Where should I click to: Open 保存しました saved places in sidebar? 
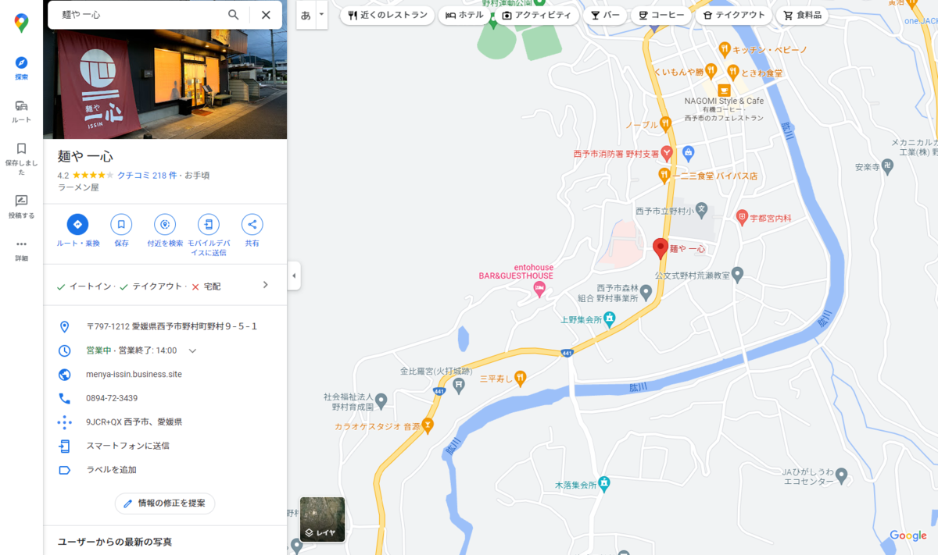pos(21,158)
